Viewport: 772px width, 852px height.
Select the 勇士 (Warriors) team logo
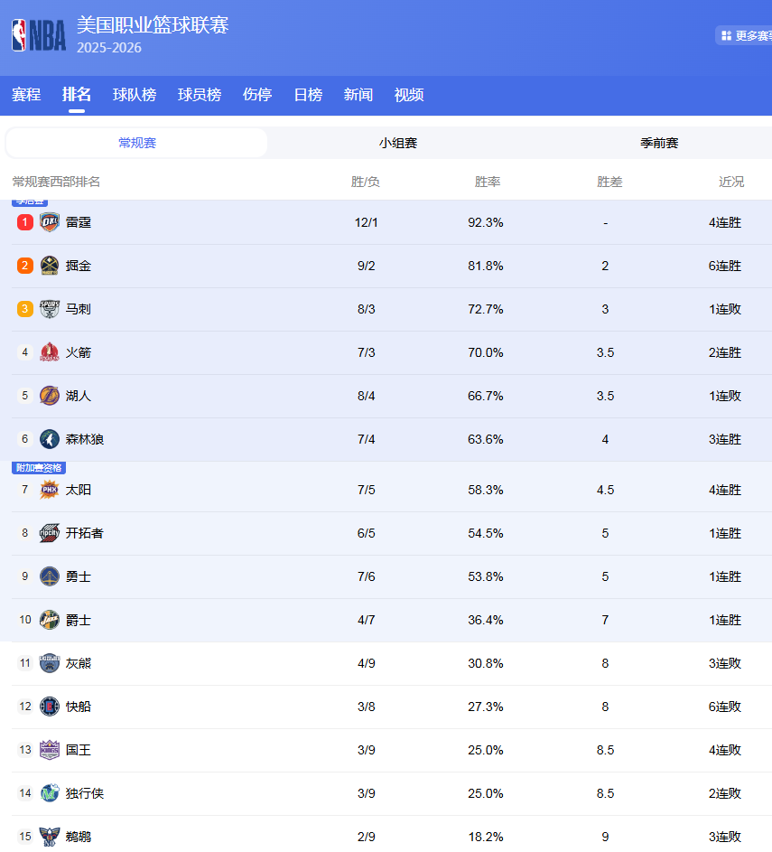(50, 576)
